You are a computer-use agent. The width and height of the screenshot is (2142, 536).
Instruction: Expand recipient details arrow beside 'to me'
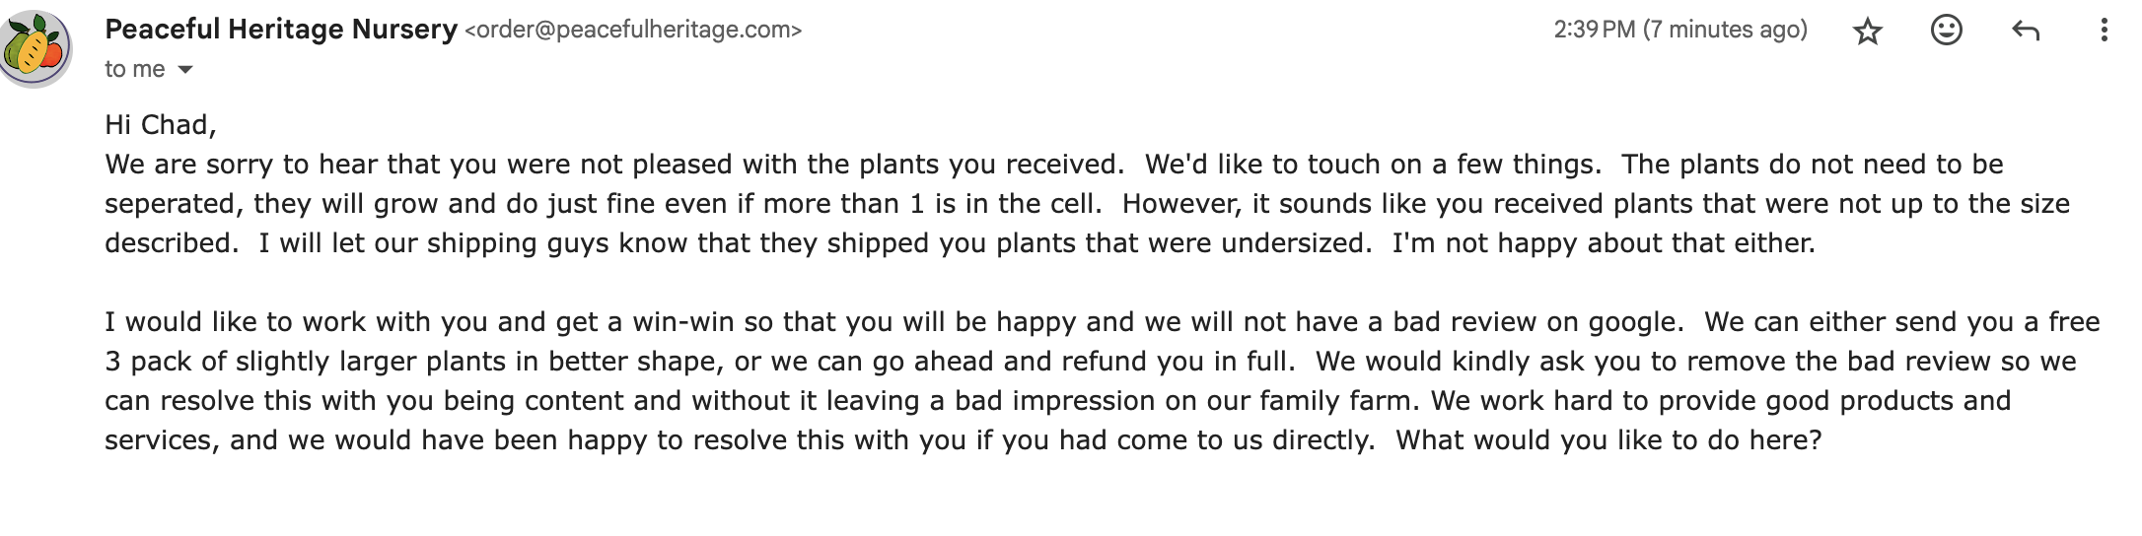(184, 70)
